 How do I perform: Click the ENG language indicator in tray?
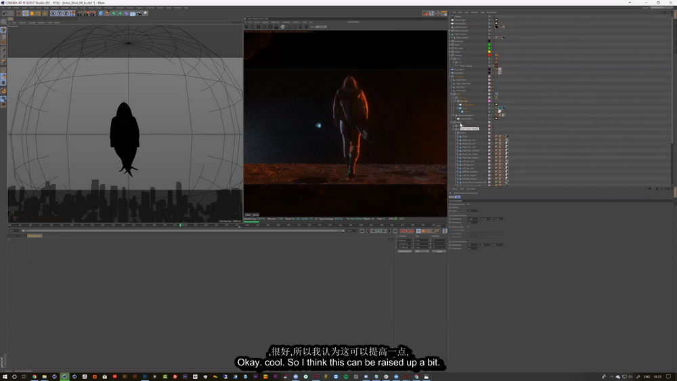tap(647, 376)
